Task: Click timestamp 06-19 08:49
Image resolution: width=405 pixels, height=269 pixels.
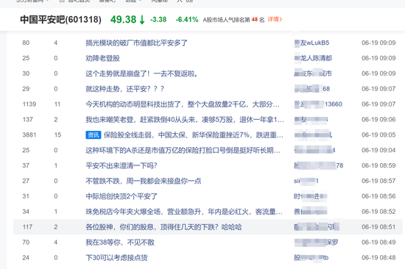Action: click(x=378, y=243)
